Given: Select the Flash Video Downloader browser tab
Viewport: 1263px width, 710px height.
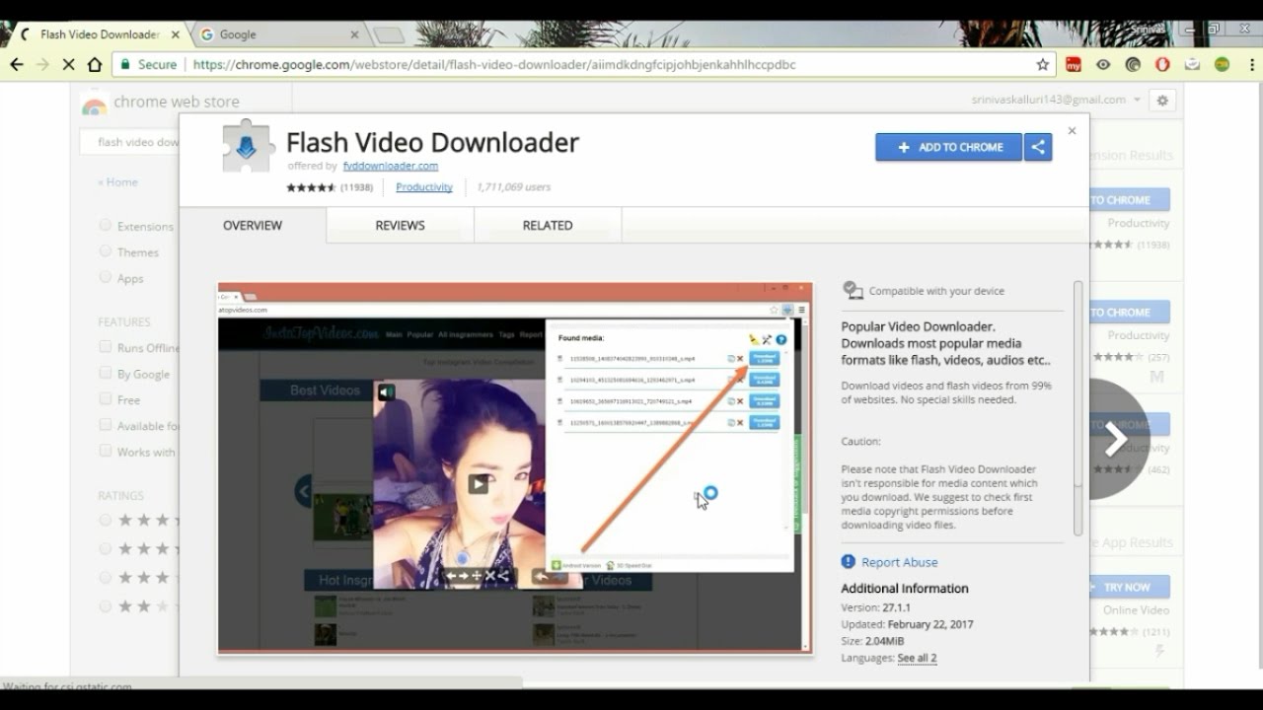Looking at the screenshot, I should [99, 35].
